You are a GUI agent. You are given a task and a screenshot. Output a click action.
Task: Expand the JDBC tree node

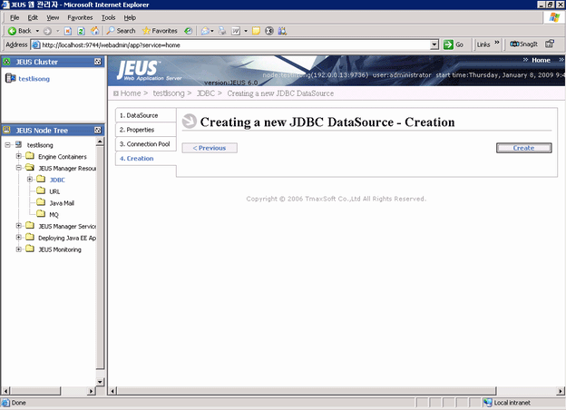pyautogui.click(x=30, y=180)
